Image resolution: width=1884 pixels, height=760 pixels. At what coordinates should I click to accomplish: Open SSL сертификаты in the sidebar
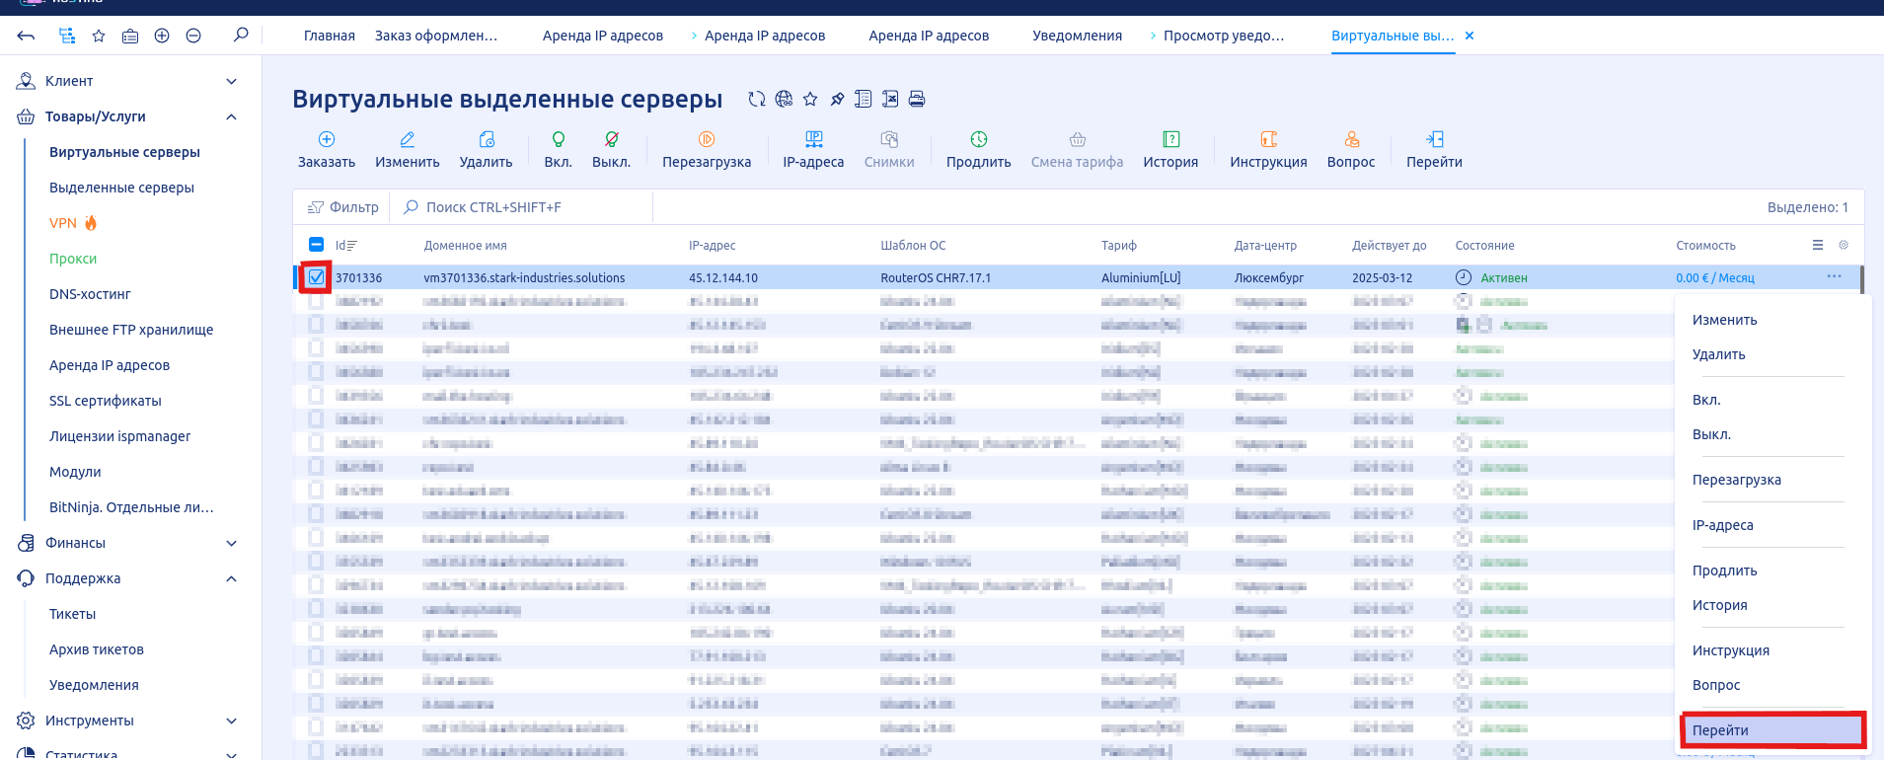[106, 401]
